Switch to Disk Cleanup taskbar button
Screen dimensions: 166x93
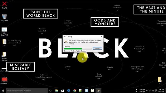(99, 91)
